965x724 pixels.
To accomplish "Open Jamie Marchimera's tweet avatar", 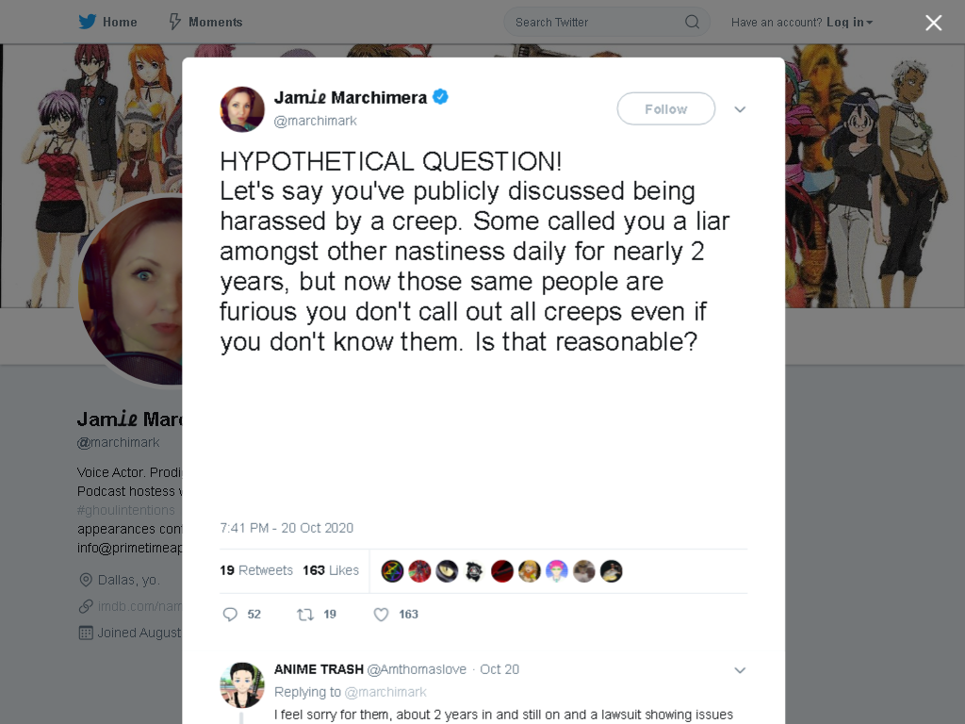I will [x=242, y=109].
